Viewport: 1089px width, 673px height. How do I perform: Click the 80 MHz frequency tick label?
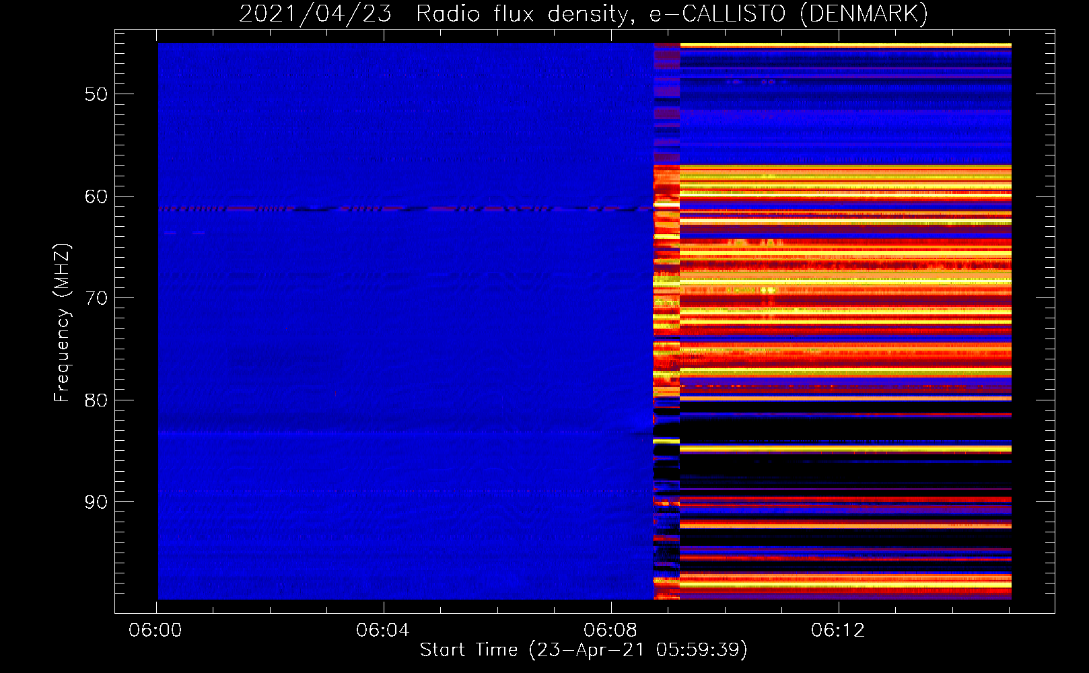(96, 400)
